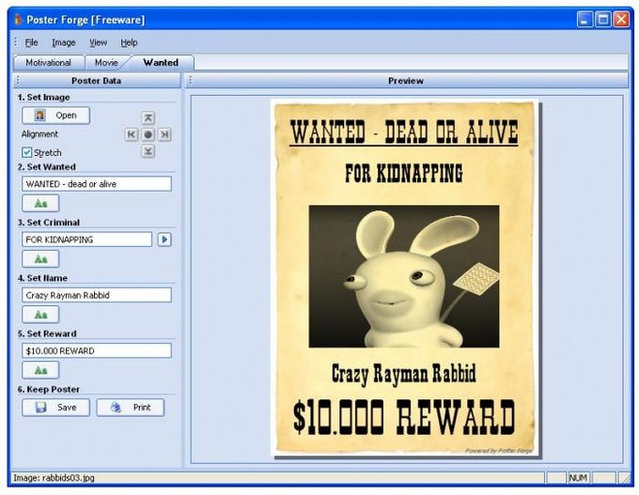Toggle the Stretch checkbox
The image size is (639, 495).
(x=27, y=152)
